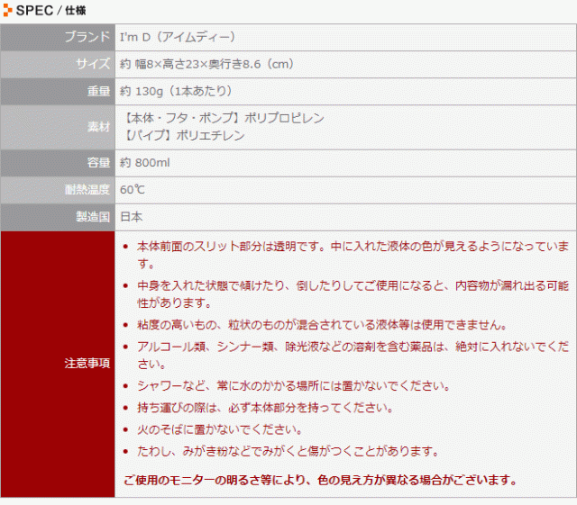
Task: Select the red 注意事項 header cell
Action: point(58,364)
